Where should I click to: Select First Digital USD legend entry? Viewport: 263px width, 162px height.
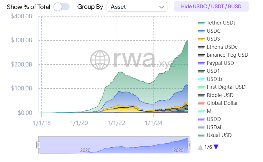[226, 87]
